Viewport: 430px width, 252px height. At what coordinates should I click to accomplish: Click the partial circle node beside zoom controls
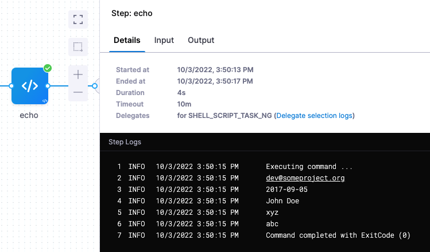point(96,86)
